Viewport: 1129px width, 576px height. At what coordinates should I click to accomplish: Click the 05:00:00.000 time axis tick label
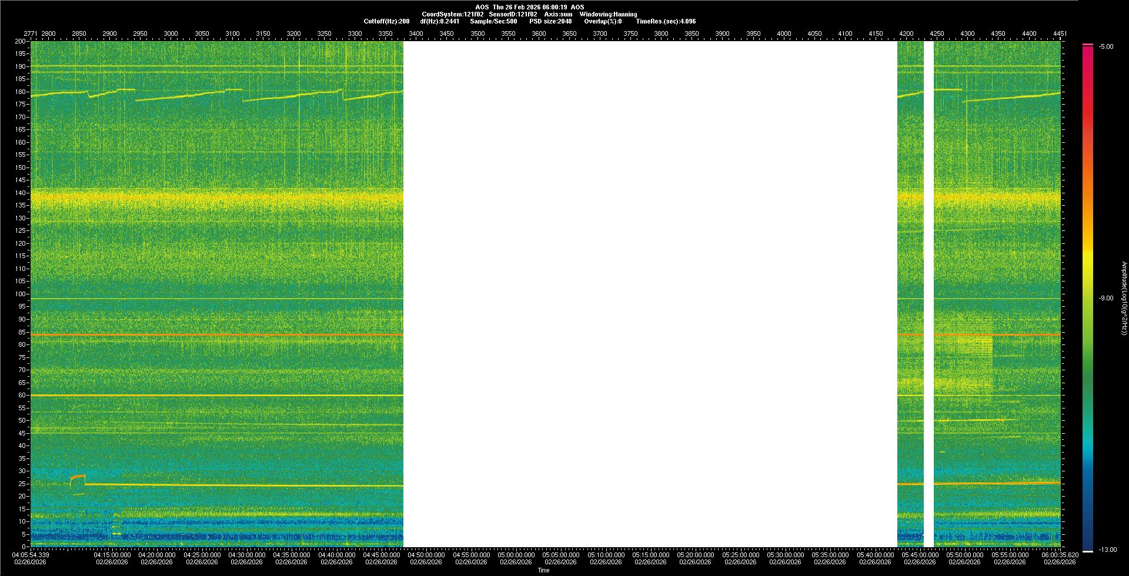[516, 555]
